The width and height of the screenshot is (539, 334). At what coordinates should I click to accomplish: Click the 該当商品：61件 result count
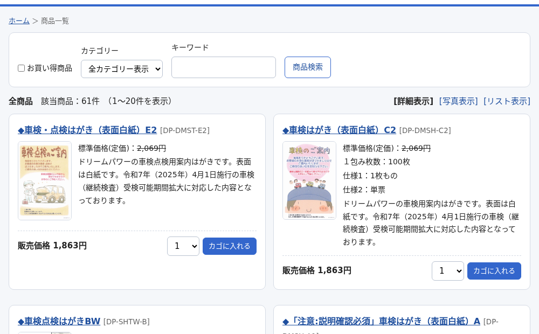(71, 101)
